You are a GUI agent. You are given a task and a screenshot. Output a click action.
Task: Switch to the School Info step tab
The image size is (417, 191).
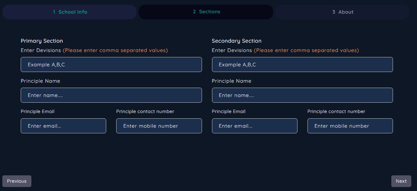coord(69,12)
